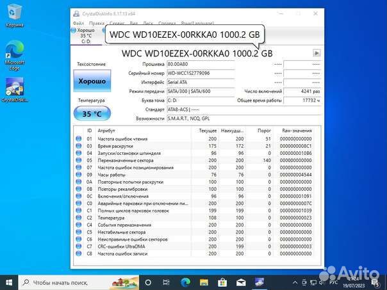Open the Сервис menu
387x290 pixels.
tap(117, 23)
